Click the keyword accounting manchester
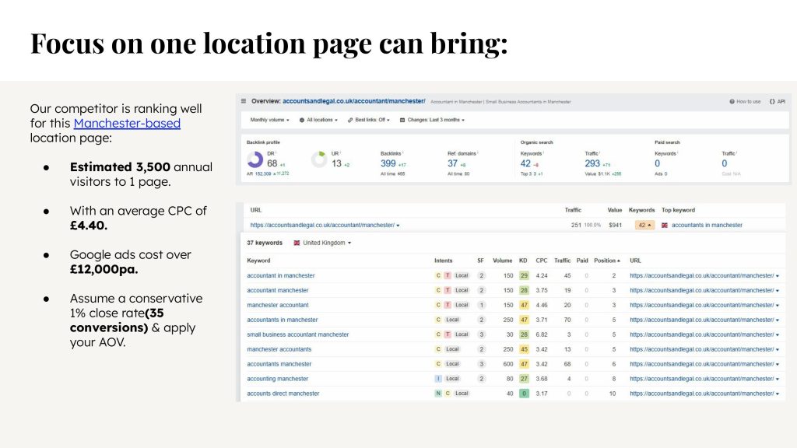Screen dimensions: 797x448 pyautogui.click(x=278, y=379)
